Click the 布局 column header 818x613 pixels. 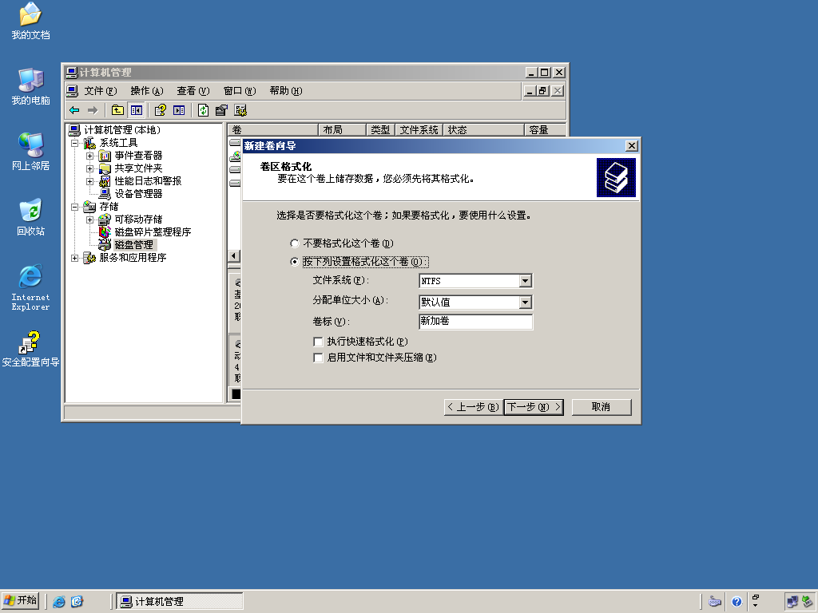pos(342,130)
